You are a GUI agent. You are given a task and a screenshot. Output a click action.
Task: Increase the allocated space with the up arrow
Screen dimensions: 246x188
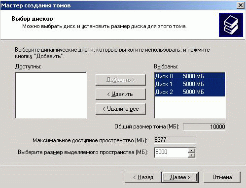coord(191,150)
